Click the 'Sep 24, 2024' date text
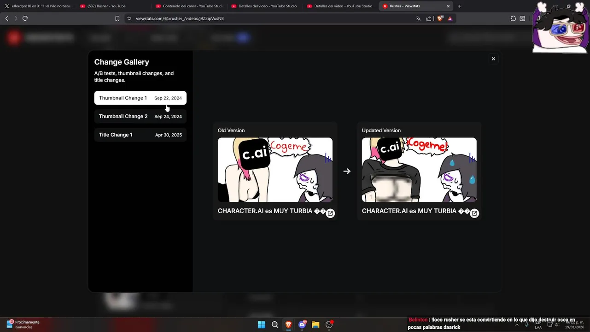The height and width of the screenshot is (332, 590). (x=168, y=117)
